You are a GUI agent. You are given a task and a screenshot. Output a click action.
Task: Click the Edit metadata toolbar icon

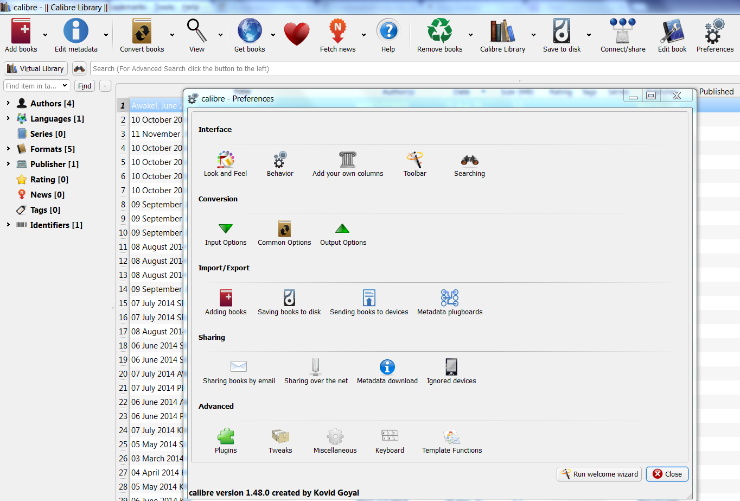76,35
